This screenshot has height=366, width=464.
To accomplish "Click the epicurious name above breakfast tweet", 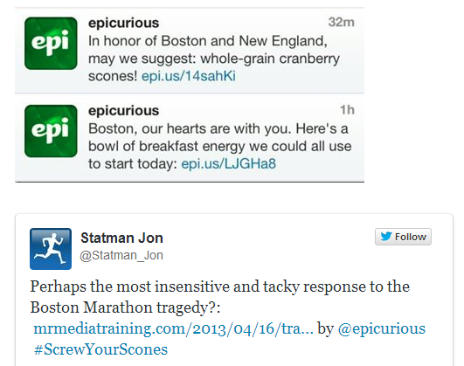I will pyautogui.click(x=124, y=110).
